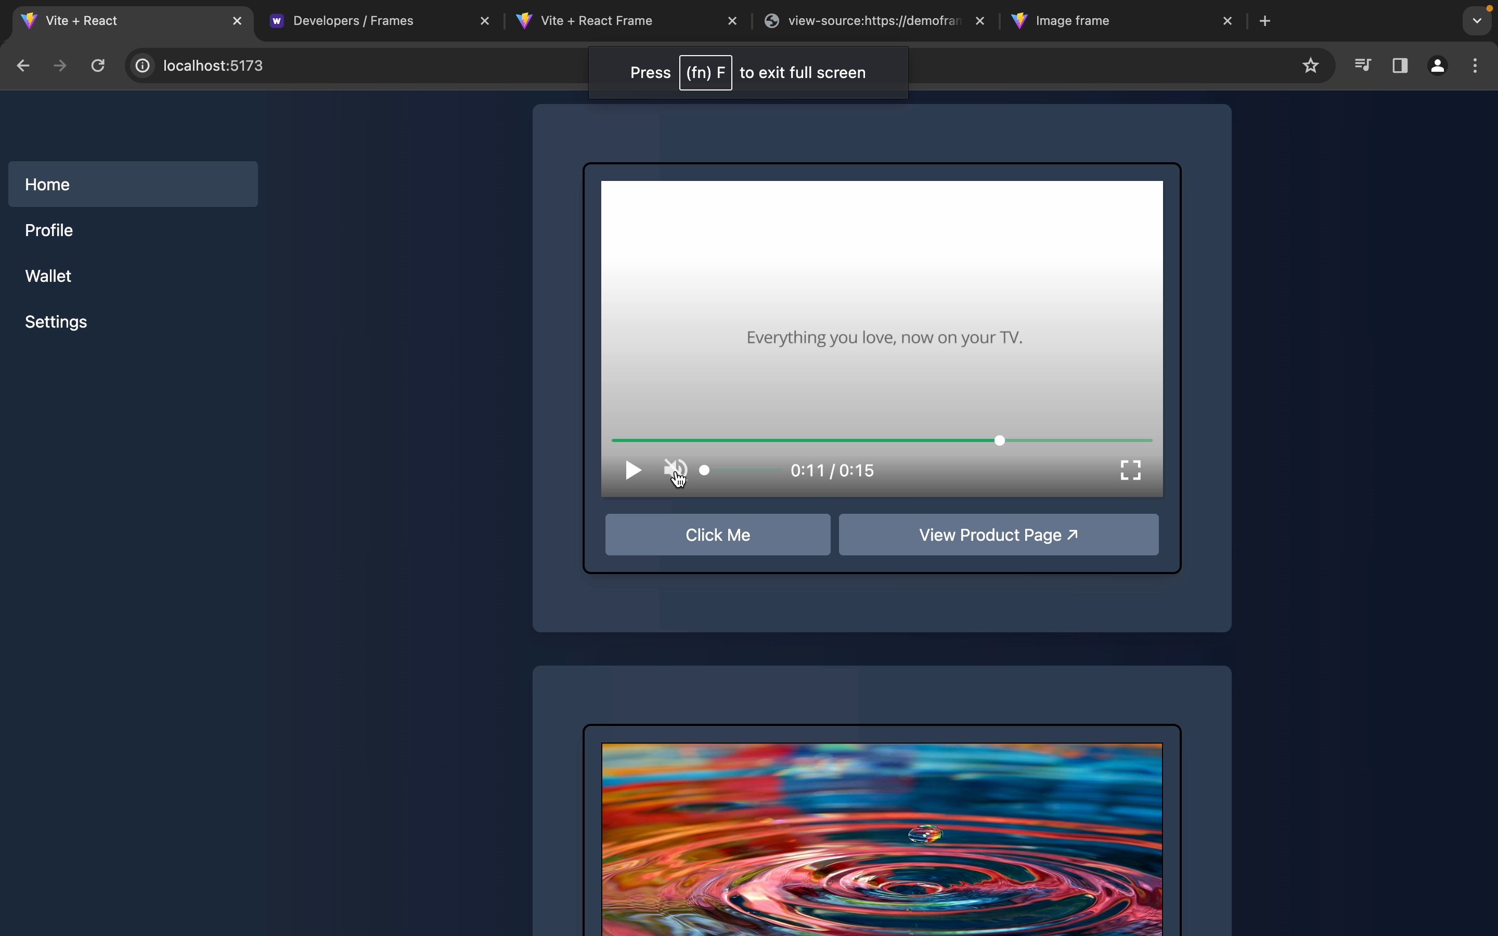Select Home in the sidebar

click(133, 185)
